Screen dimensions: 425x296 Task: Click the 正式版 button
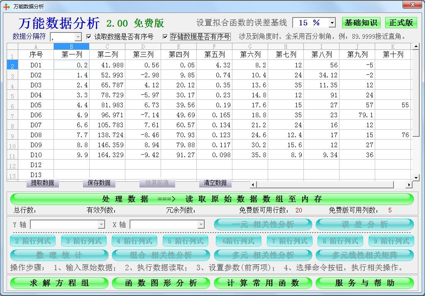tap(401, 22)
